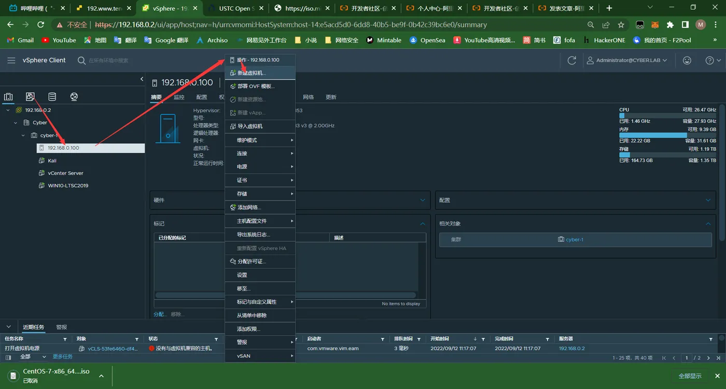Collapse the 192.168.0.2 vCenter tree node
726x389 pixels.
pyautogui.click(x=8, y=110)
